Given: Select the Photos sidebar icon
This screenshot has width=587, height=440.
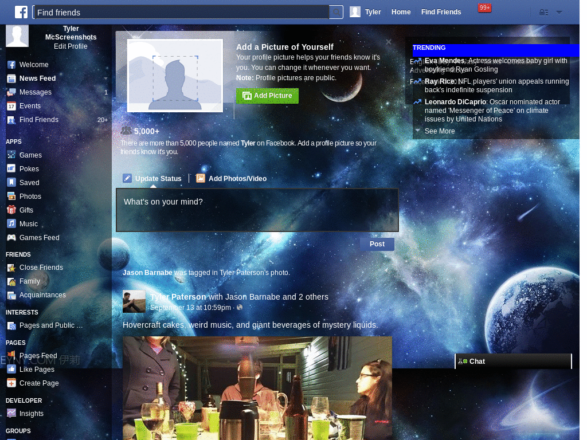Looking at the screenshot, I should click(x=11, y=196).
